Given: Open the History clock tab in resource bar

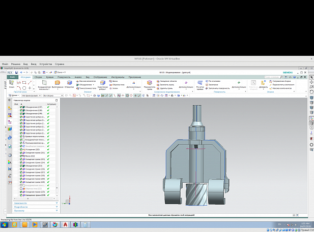Looking at the screenshot, I should 10,155.
